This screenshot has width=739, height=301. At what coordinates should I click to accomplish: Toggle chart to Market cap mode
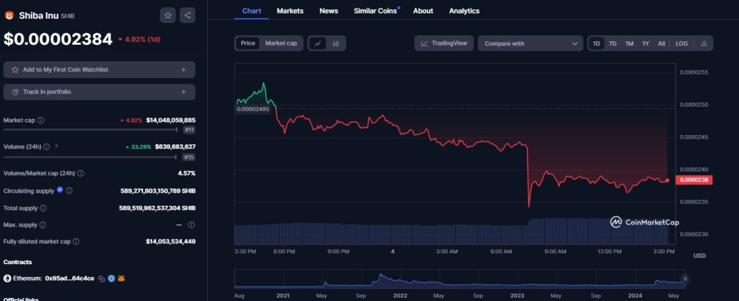(281, 43)
